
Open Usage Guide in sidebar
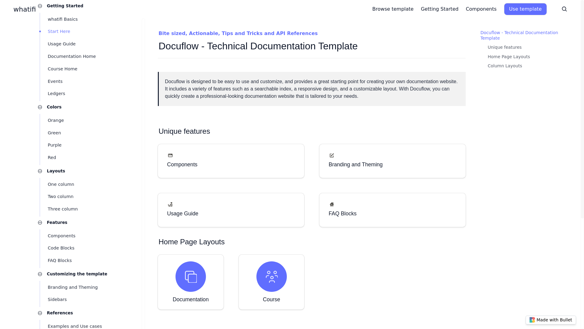pyautogui.click(x=62, y=44)
